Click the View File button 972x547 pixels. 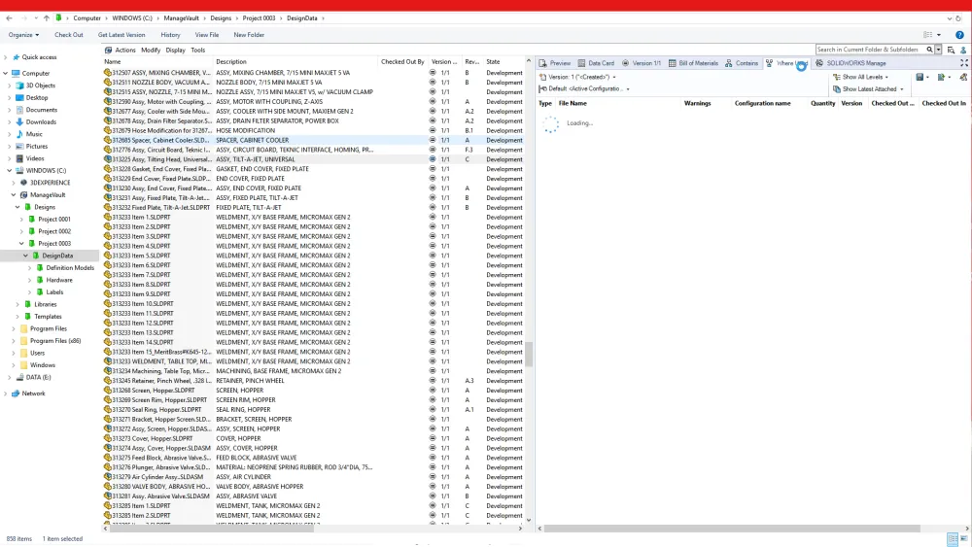pos(207,35)
